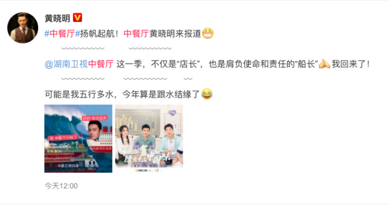Click the laughing-crying emoji after 结缘了

[x=207, y=94]
